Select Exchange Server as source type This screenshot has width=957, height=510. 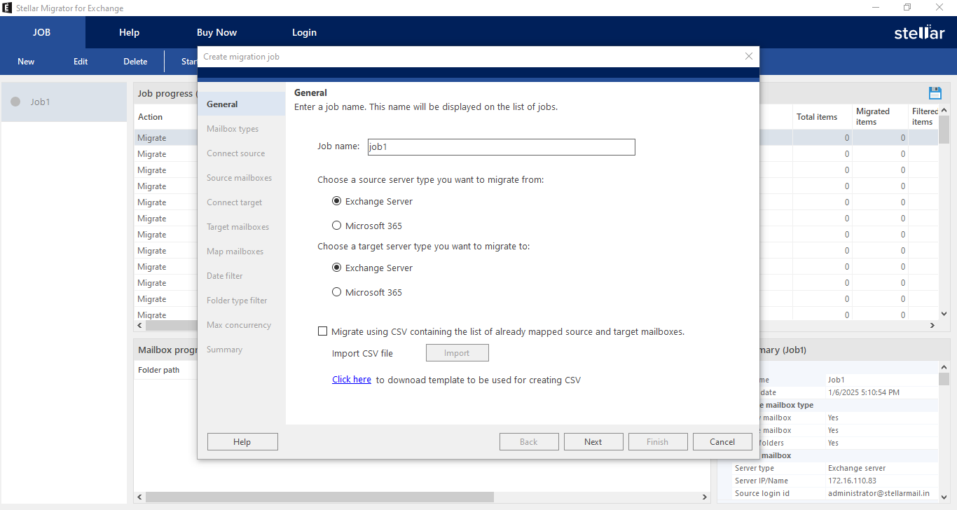pyautogui.click(x=337, y=201)
